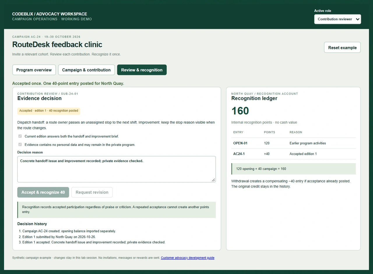Click the 120 opening + 40 campaign note
The image size is (373, 274).
click(293, 169)
